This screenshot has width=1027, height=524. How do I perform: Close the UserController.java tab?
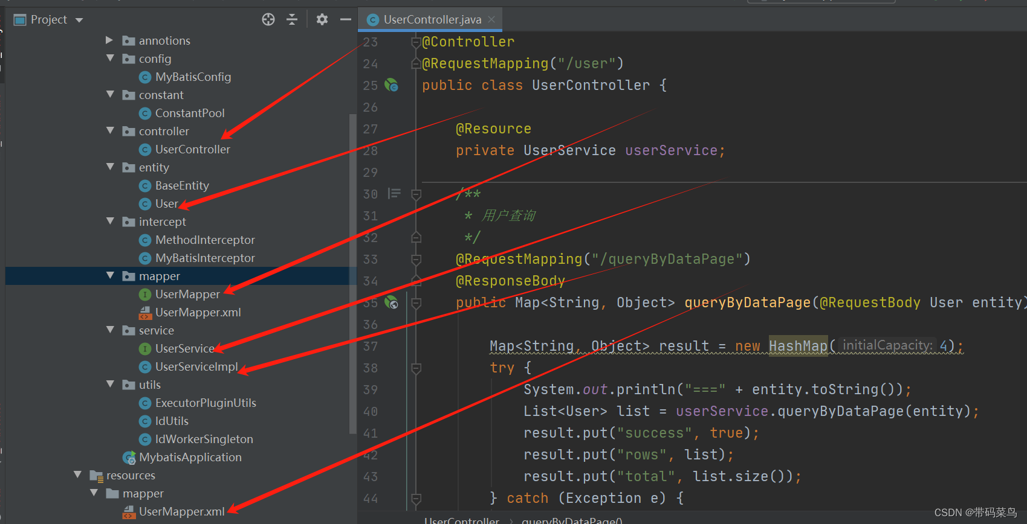pos(491,19)
